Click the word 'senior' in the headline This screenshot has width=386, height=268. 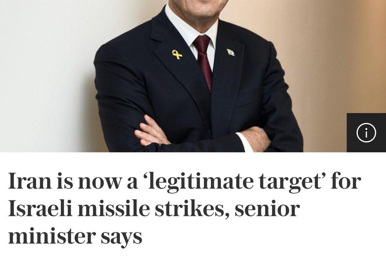pyautogui.click(x=267, y=210)
